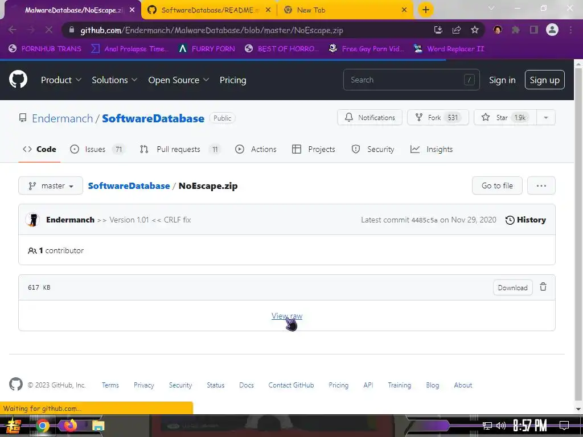Open the three-dot more options menu
The height and width of the screenshot is (437, 583).
[x=541, y=185]
